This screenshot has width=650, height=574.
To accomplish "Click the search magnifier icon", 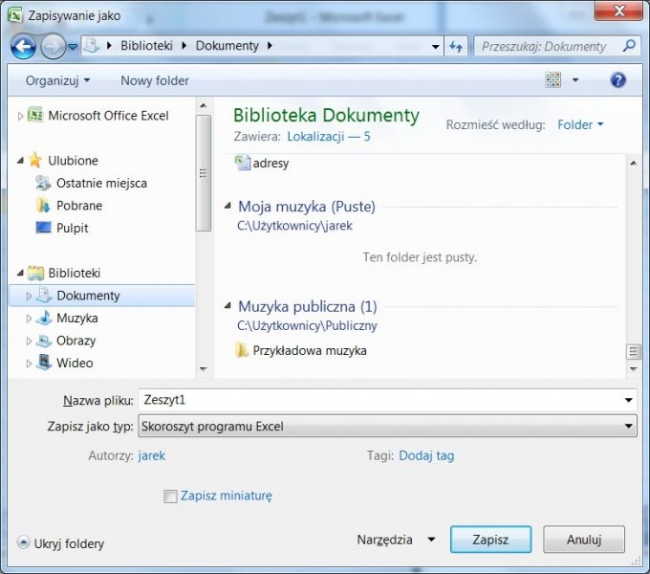I will point(629,46).
